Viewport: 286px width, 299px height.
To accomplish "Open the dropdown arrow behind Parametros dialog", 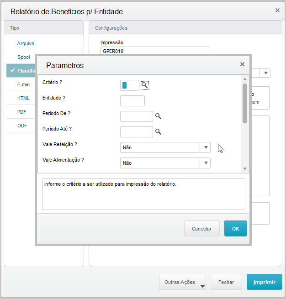I will click(265, 73).
